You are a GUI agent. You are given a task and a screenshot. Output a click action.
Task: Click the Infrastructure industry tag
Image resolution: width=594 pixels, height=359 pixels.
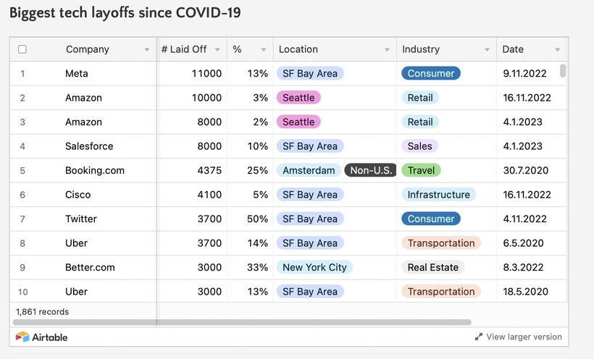(x=439, y=195)
